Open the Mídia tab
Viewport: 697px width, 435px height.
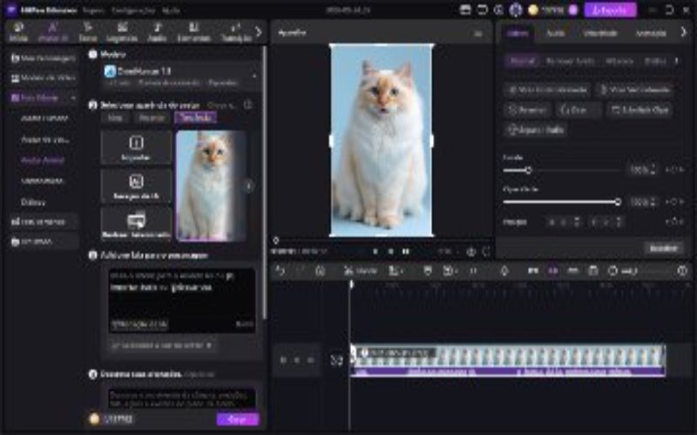(x=18, y=32)
